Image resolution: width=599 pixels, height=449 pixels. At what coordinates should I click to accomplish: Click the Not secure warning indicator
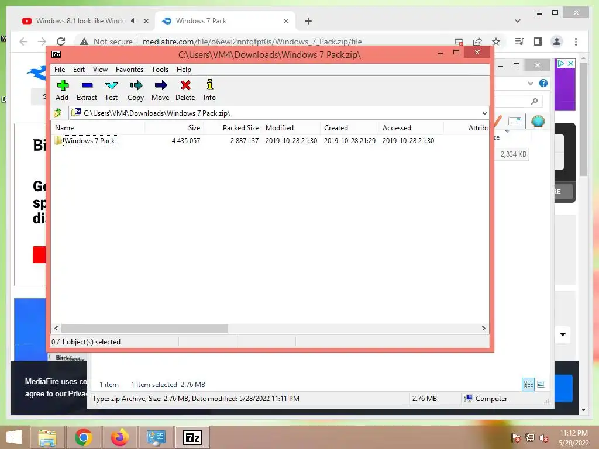click(x=106, y=42)
